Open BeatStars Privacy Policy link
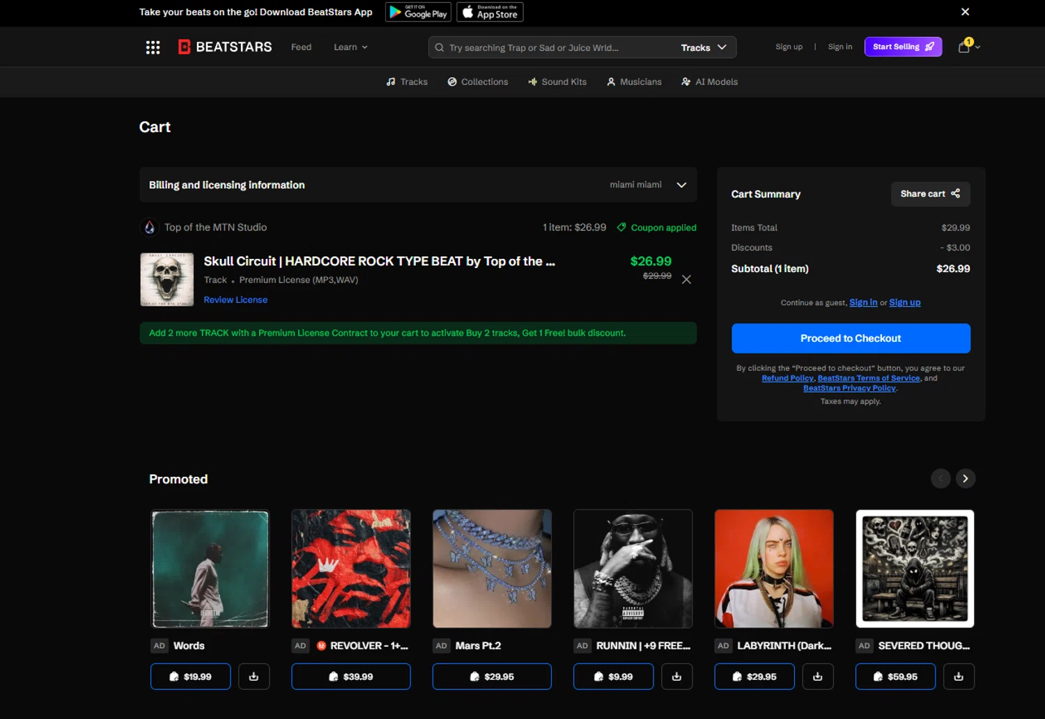 [849, 388]
